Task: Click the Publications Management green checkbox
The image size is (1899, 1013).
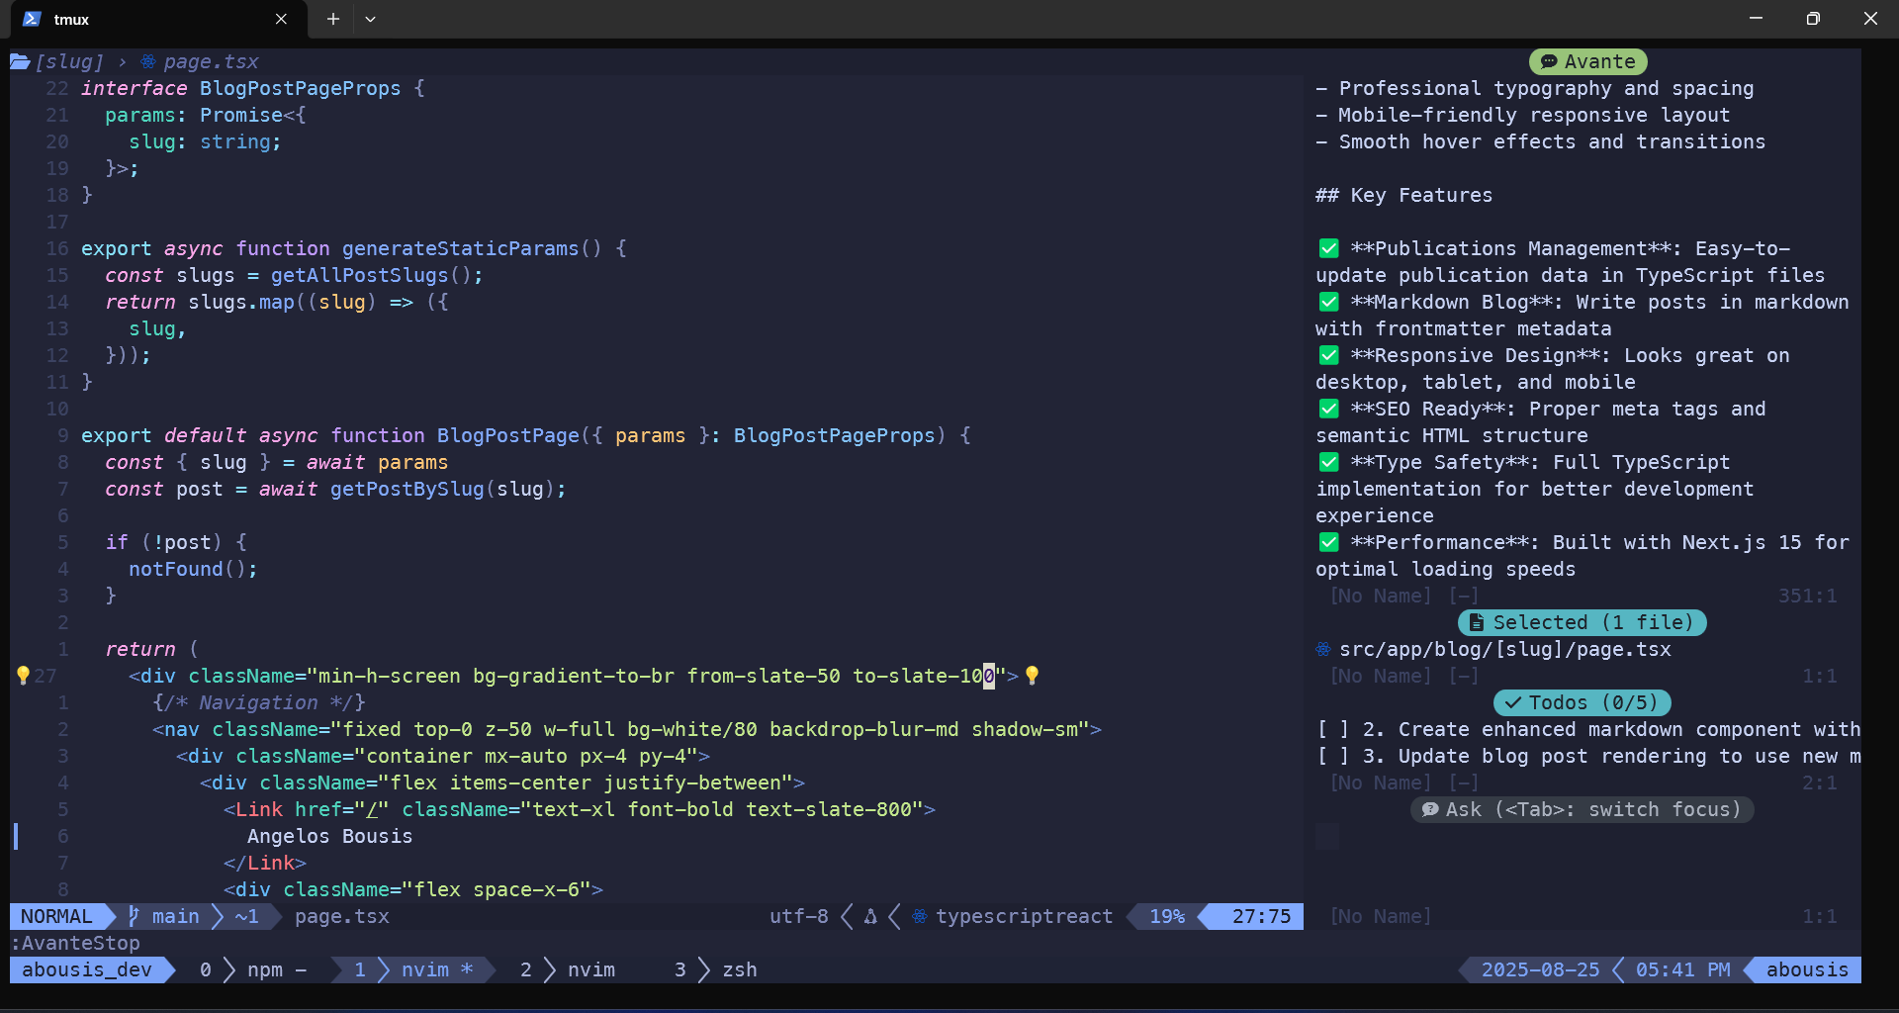Action: coord(1328,248)
